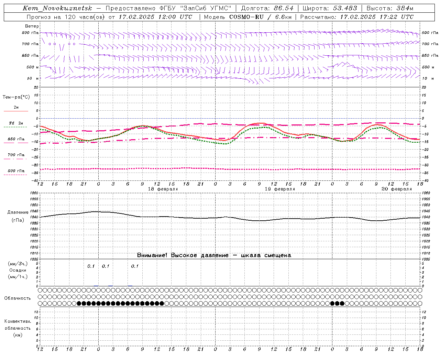Click the Конвективн. облачность label
This screenshot has width=440, height=352.
coord(18,325)
